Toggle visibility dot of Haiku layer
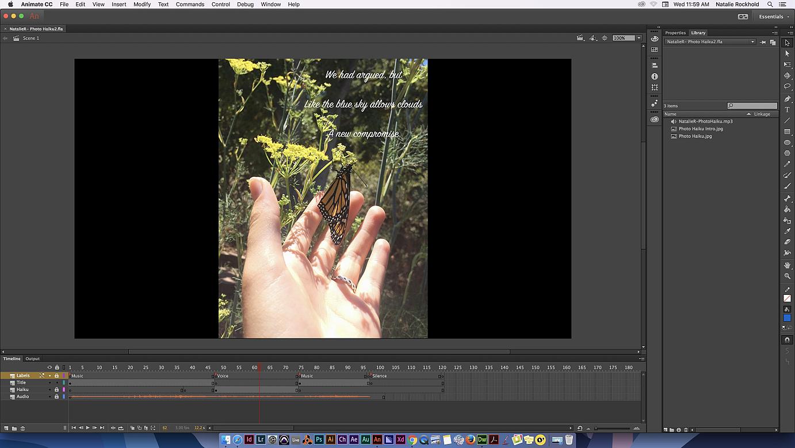Screen dimensions: 795x448 pos(49,390)
